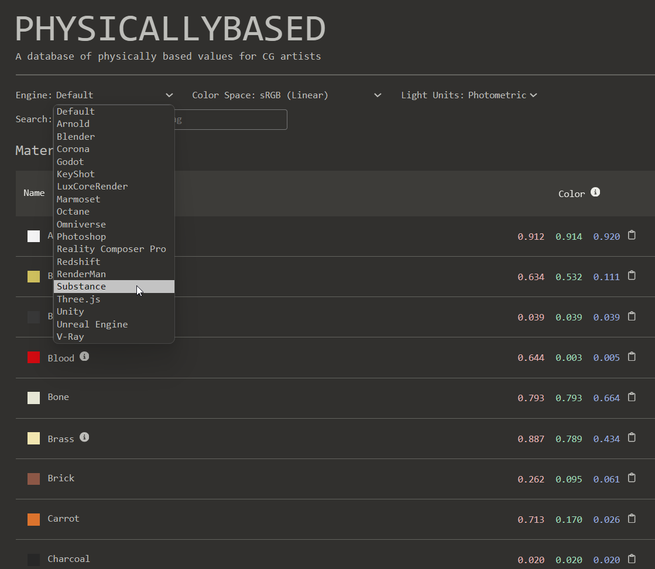Viewport: 655px width, 569px height.
Task: Click the yellow-olive color swatch in the second row
Action: [x=34, y=277]
